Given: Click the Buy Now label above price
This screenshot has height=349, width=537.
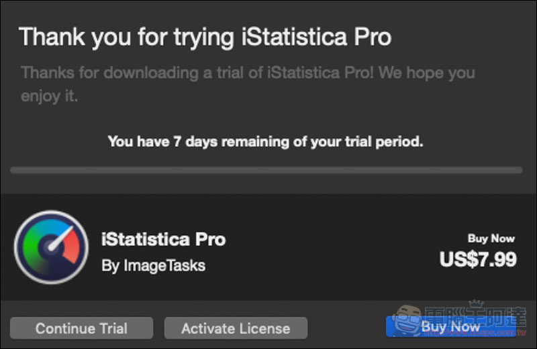Looking at the screenshot, I should [x=491, y=238].
